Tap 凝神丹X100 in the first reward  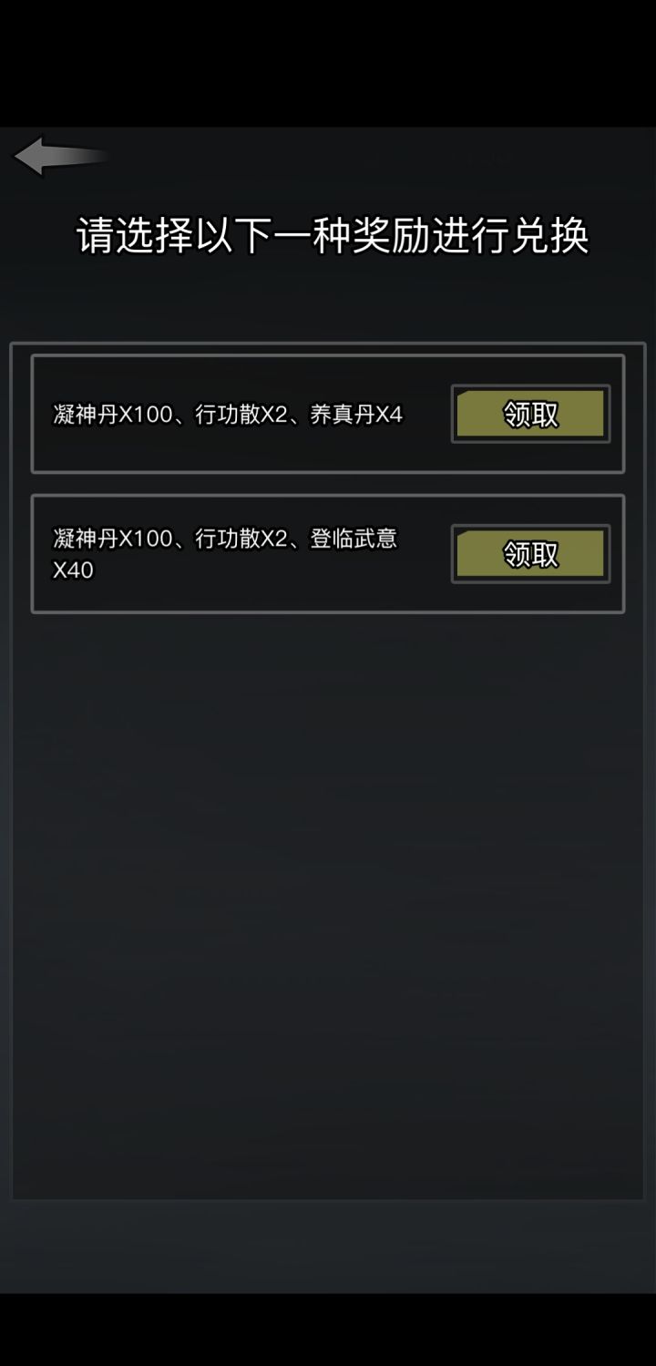(x=113, y=415)
